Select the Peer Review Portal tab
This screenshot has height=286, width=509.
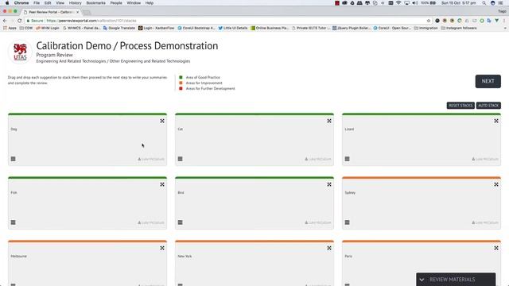click(x=51, y=12)
